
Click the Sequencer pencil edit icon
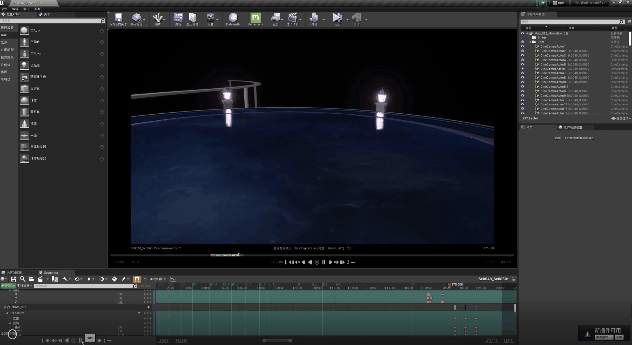(124, 279)
